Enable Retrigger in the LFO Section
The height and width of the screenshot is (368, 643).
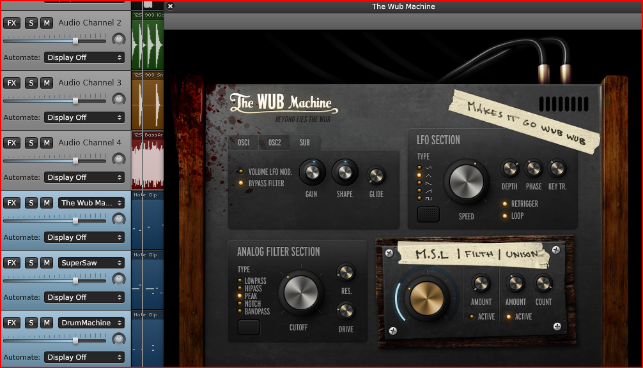(504, 203)
